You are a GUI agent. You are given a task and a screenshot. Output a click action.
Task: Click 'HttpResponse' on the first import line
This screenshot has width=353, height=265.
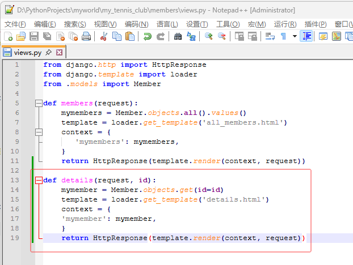(x=179, y=65)
